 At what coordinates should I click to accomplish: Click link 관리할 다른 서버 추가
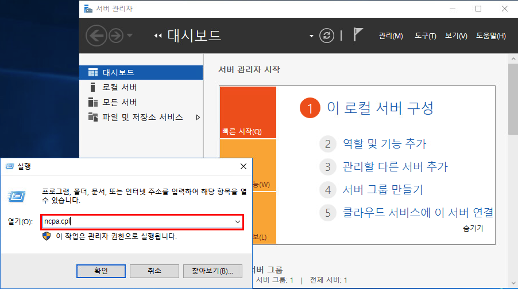point(395,167)
